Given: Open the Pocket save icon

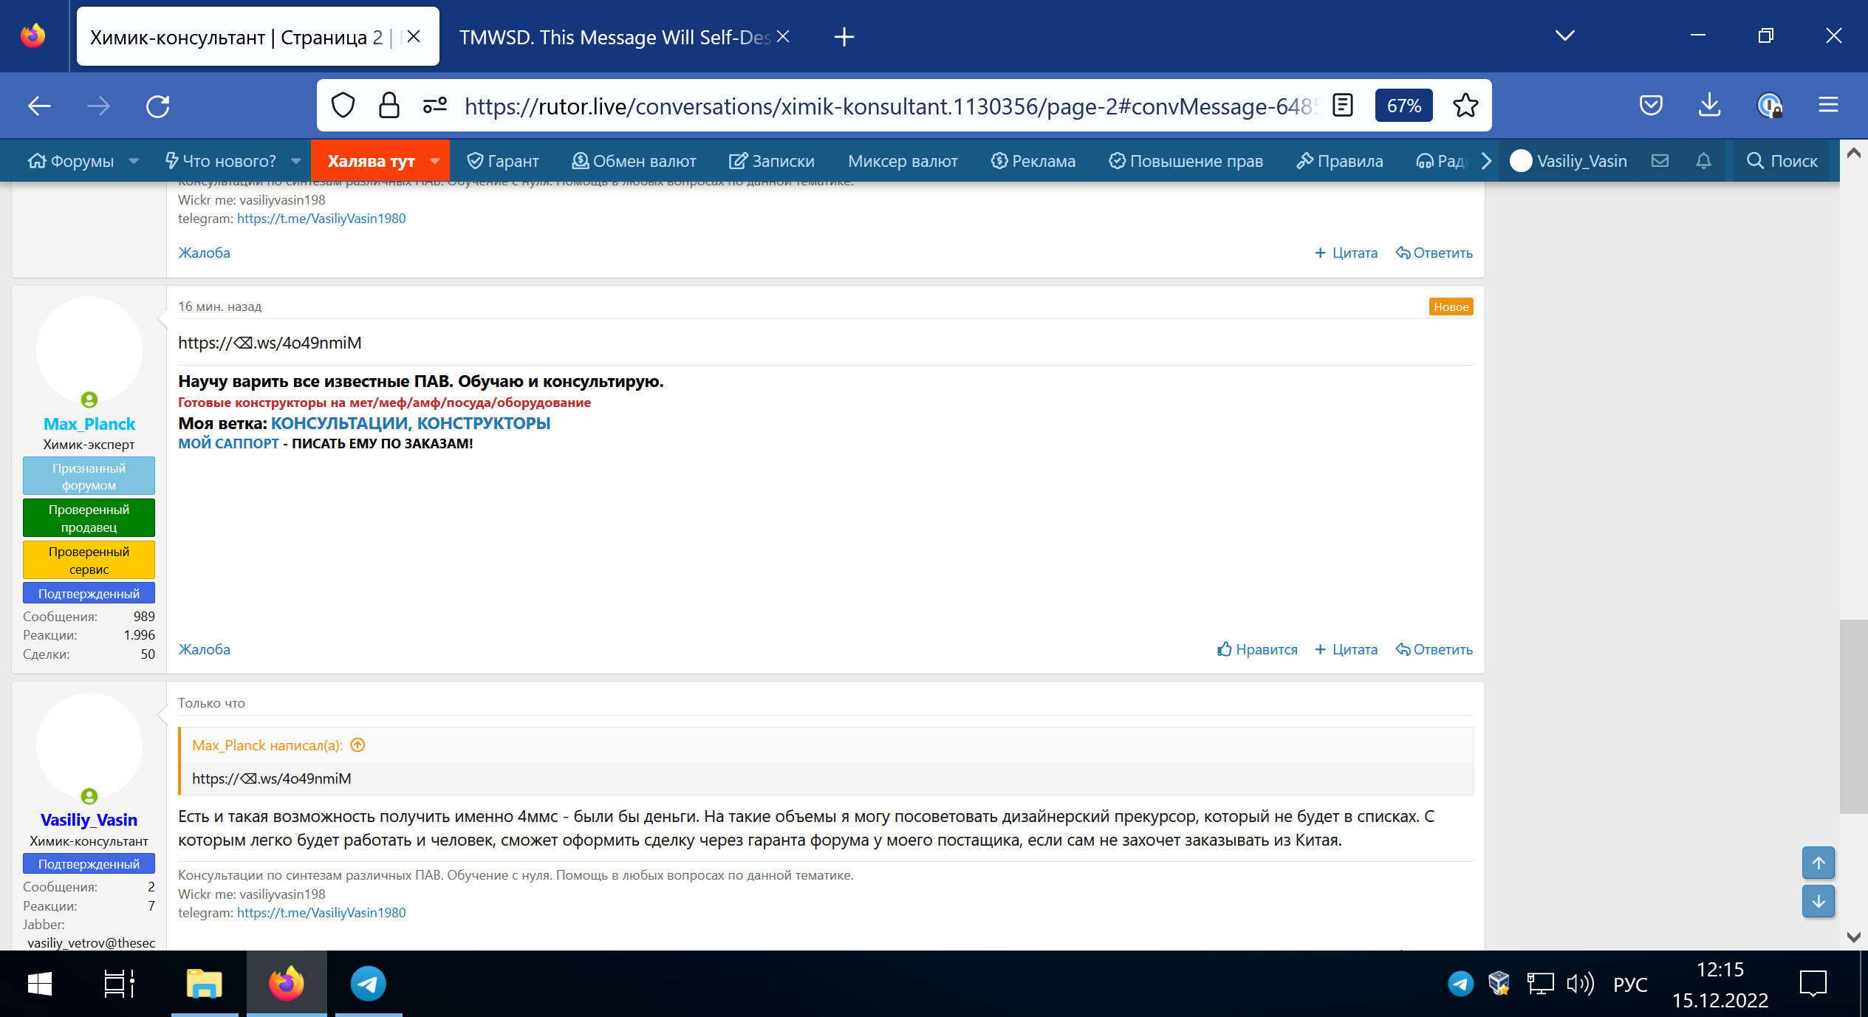Looking at the screenshot, I should 1651,106.
